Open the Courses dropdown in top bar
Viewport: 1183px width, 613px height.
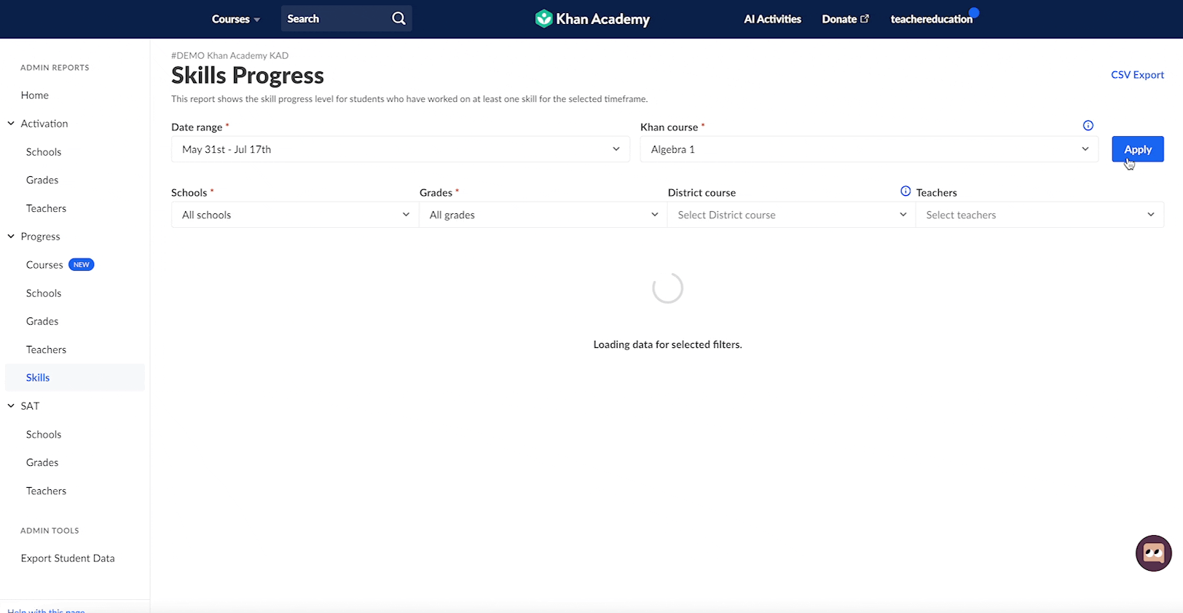pos(236,19)
